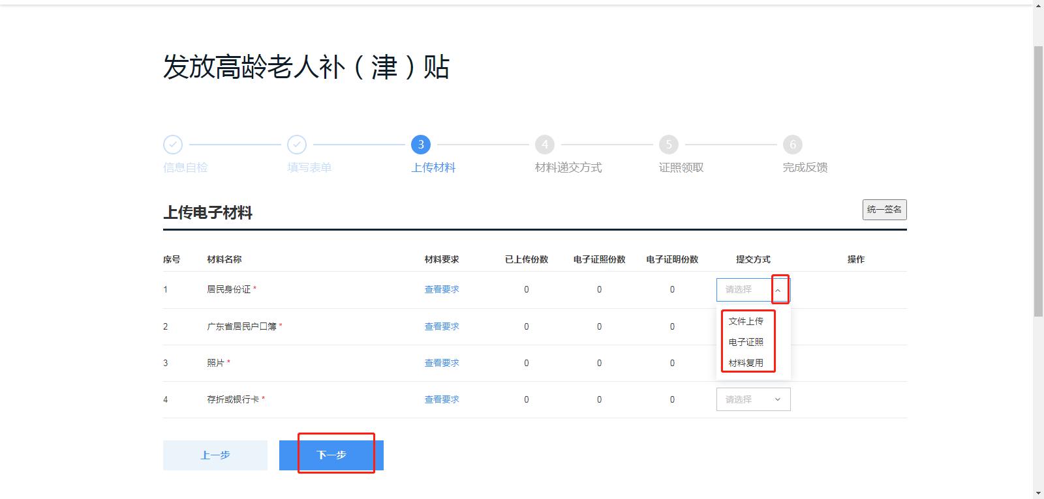Open the 居民身份证 请选择 dropdown field
1044x499 pixels.
[x=754, y=290]
